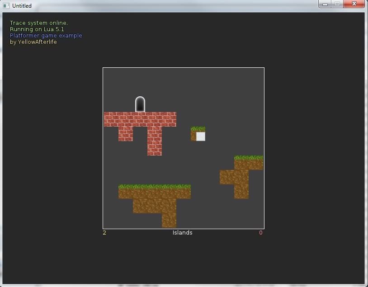The image size is (368, 287).
Task: Click the yellow '2' counter below level
Action: point(104,233)
